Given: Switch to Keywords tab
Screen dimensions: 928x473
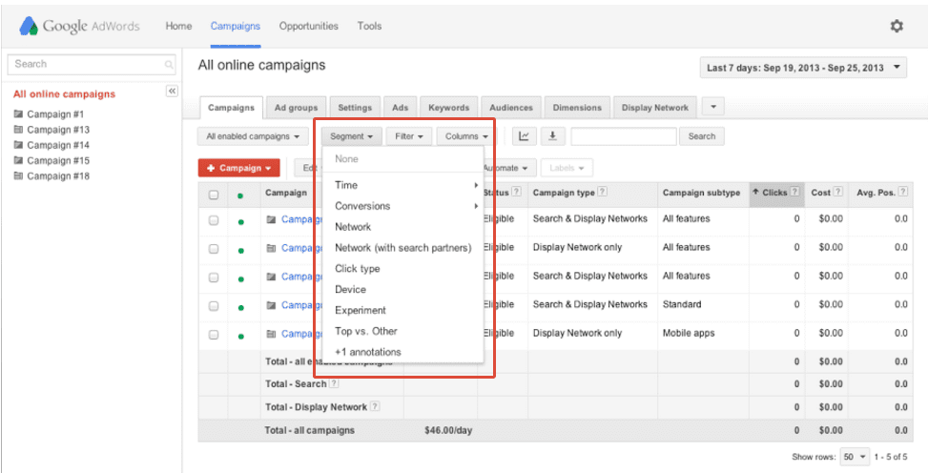Looking at the screenshot, I should (448, 108).
